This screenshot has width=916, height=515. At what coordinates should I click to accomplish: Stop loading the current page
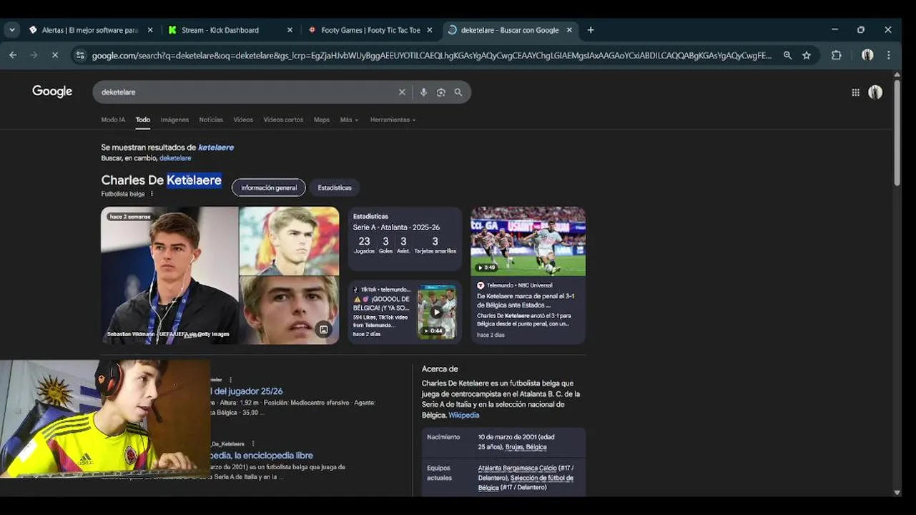pos(54,55)
